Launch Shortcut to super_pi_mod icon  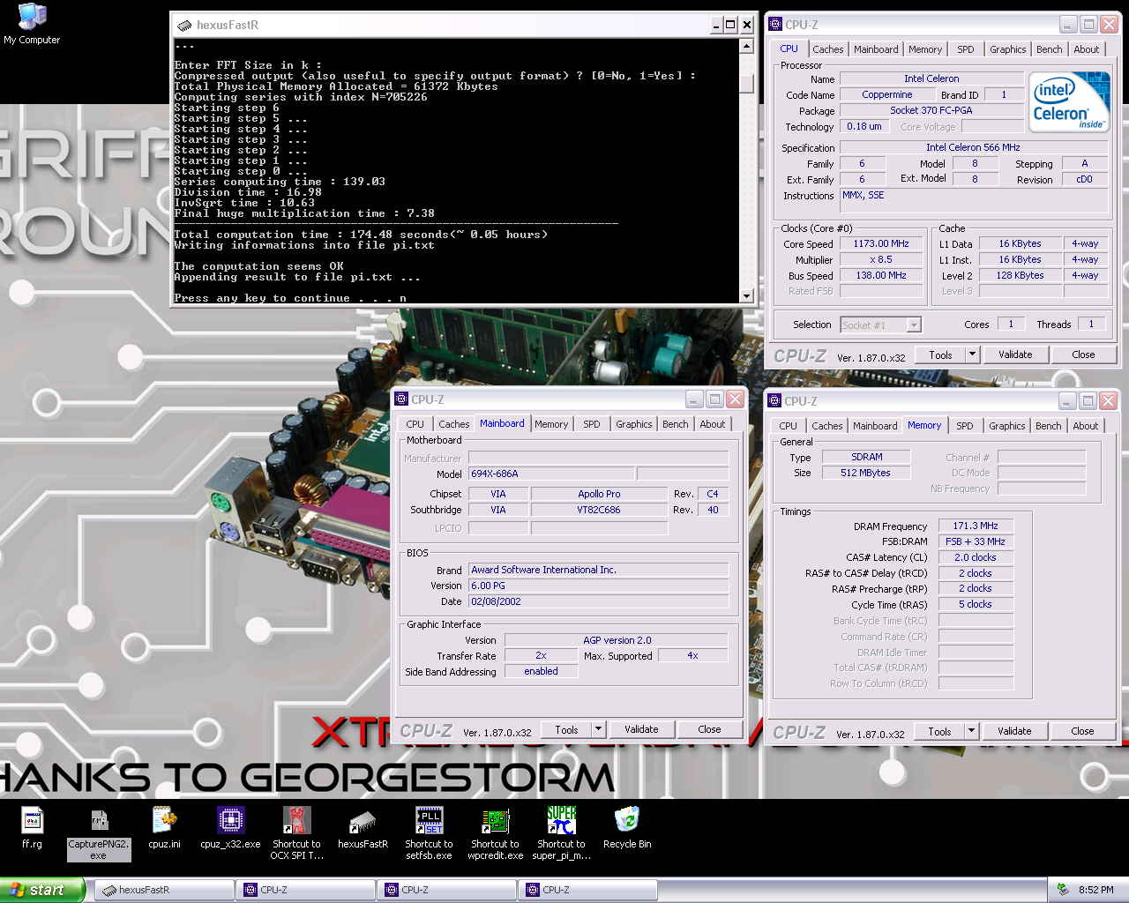coord(561,833)
